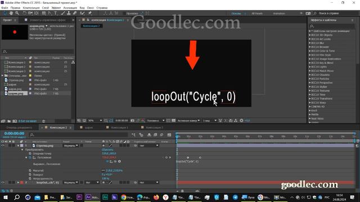Open the 1 вид layout dropdown
Viewport: 360px width, 202px height.
click(210, 121)
